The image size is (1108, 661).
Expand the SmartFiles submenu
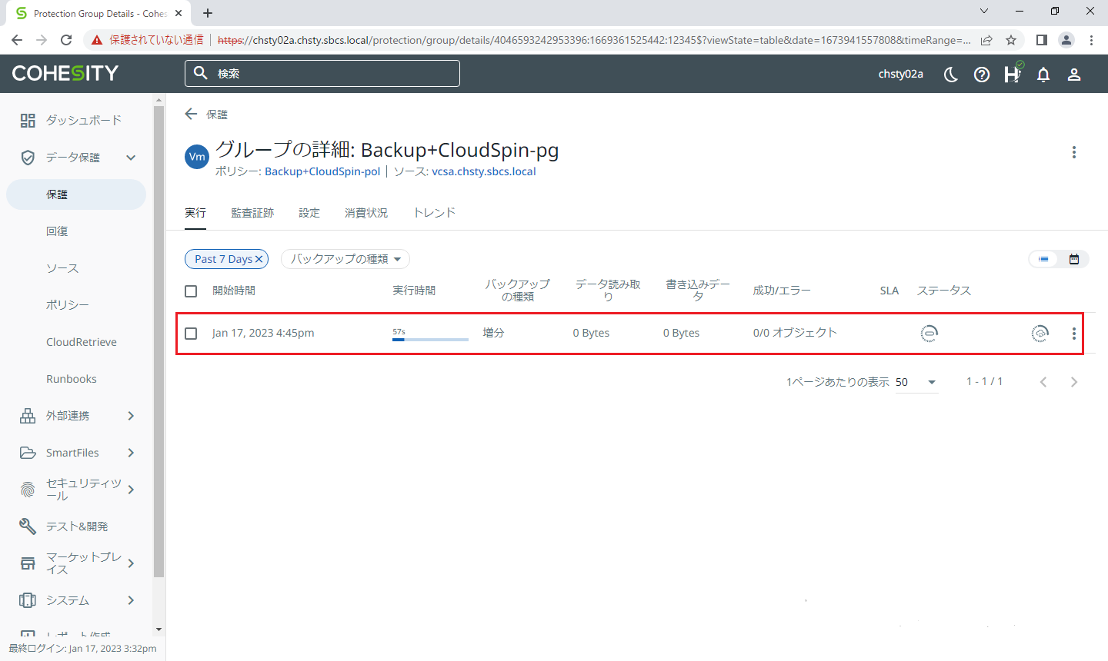(131, 453)
